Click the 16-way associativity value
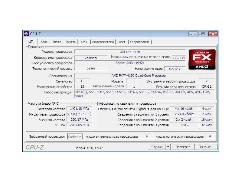The width and height of the screenshot is (242, 182). (207, 120)
